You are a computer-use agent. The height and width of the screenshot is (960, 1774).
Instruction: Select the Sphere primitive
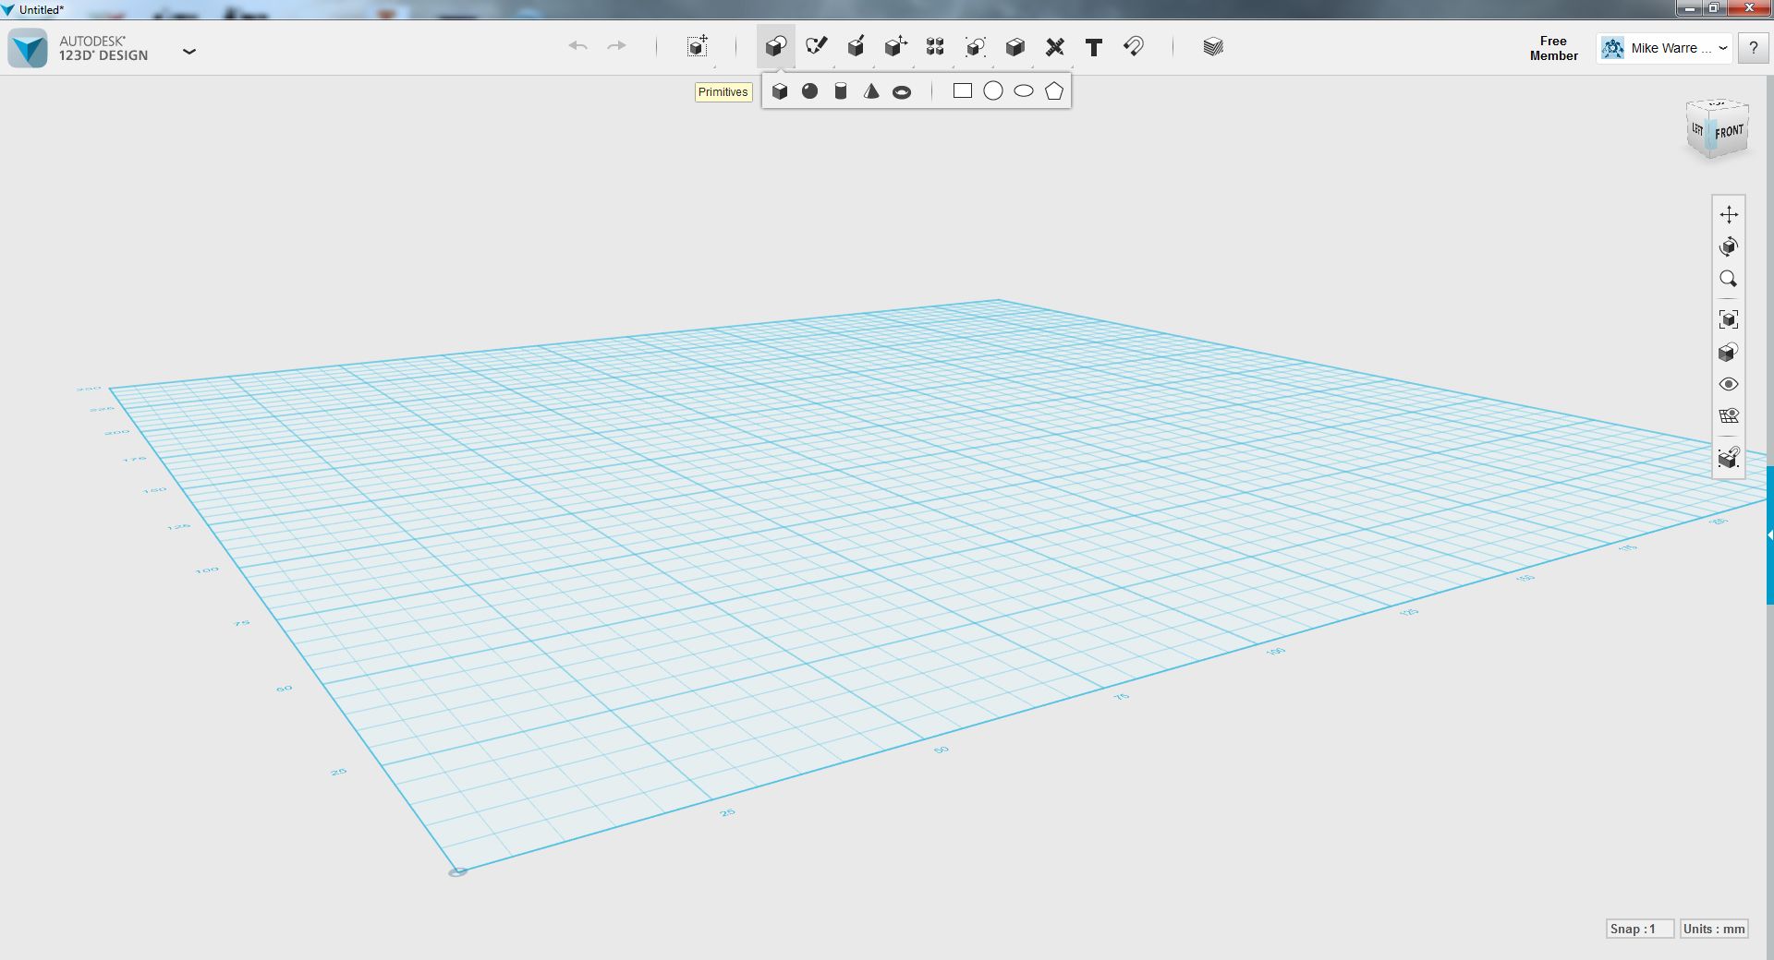(x=810, y=91)
